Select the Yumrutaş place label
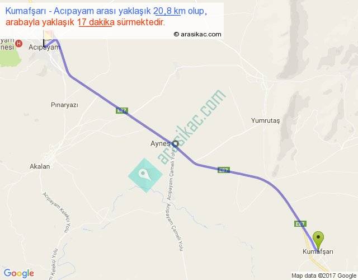 coord(265,120)
